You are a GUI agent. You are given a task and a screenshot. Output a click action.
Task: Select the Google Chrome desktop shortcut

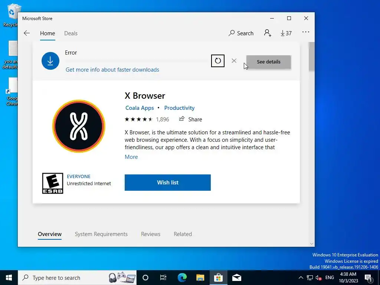click(x=12, y=92)
